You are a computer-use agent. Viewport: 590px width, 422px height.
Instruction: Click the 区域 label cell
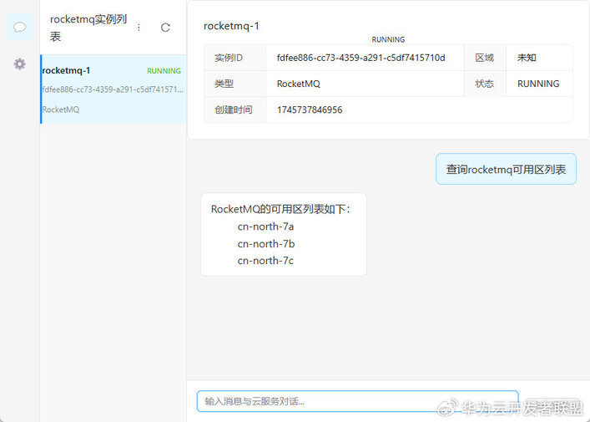(485, 58)
